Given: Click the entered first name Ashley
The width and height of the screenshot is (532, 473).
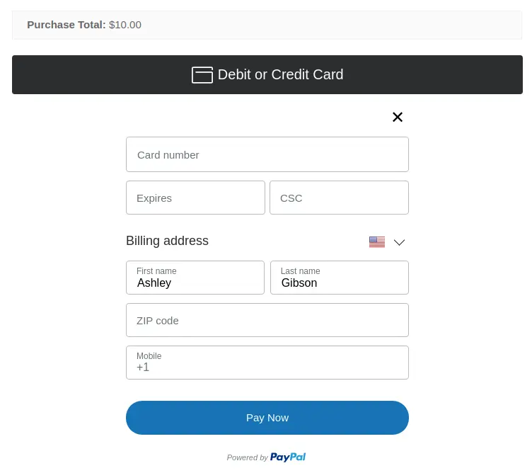Looking at the screenshot, I should (x=154, y=283).
